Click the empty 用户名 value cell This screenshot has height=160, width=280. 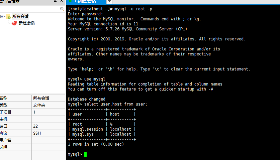point(49,140)
